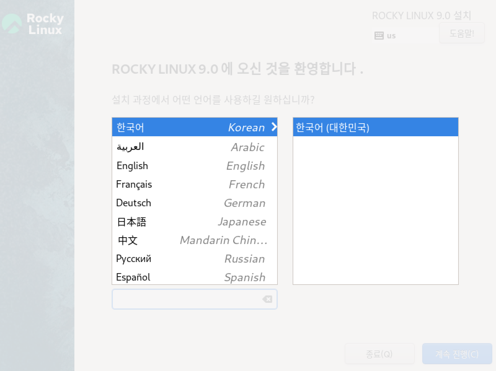The width and height of the screenshot is (496, 371).
Task: Select Español Spanish language row
Action: (x=194, y=277)
